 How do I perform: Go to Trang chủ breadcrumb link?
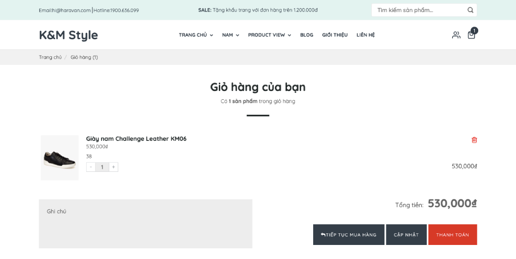(50, 57)
